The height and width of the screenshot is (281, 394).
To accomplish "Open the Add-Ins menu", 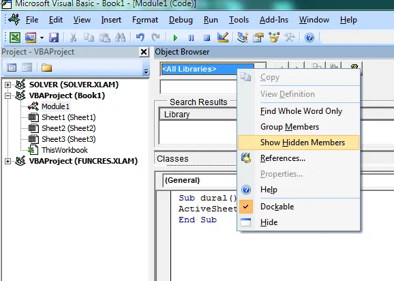I will coord(274,20).
